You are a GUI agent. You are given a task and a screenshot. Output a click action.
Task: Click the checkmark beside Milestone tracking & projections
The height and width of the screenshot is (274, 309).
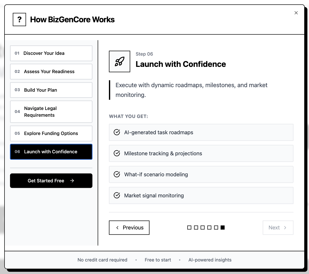pos(117,153)
